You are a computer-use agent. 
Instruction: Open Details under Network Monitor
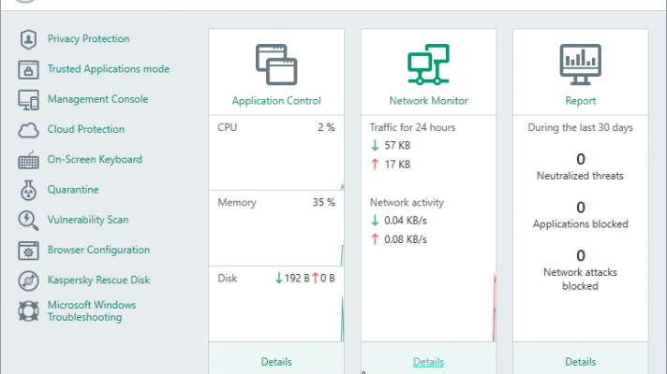(428, 362)
